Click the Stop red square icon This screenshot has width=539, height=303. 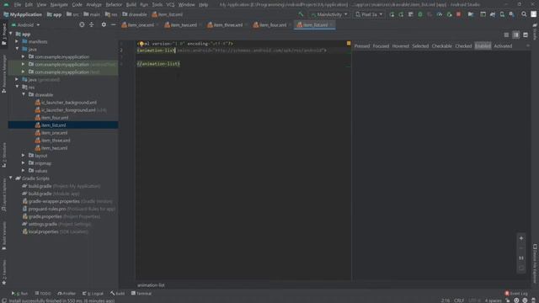[x=458, y=14]
